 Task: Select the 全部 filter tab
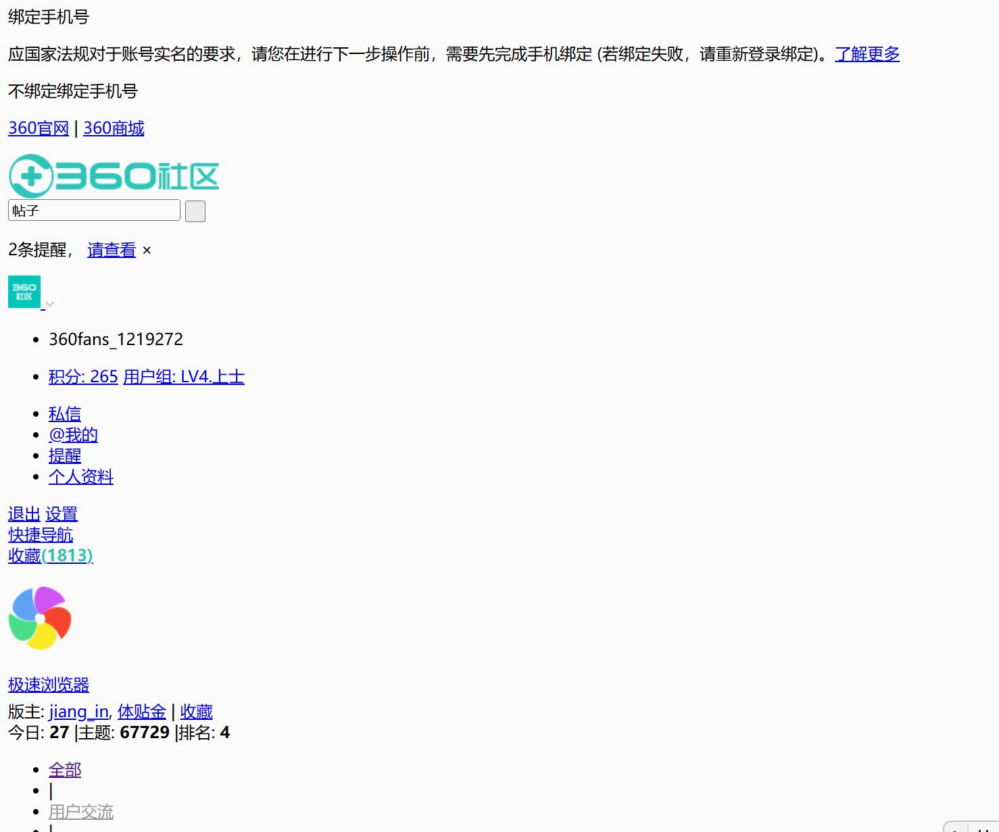[65, 770]
